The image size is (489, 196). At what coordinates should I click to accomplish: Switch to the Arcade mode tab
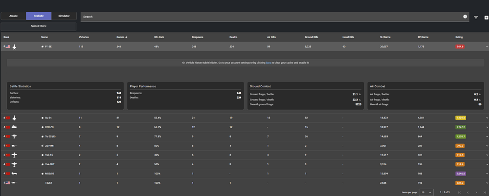(13, 16)
